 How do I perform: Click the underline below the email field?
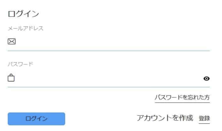pyautogui.click(x=109, y=51)
